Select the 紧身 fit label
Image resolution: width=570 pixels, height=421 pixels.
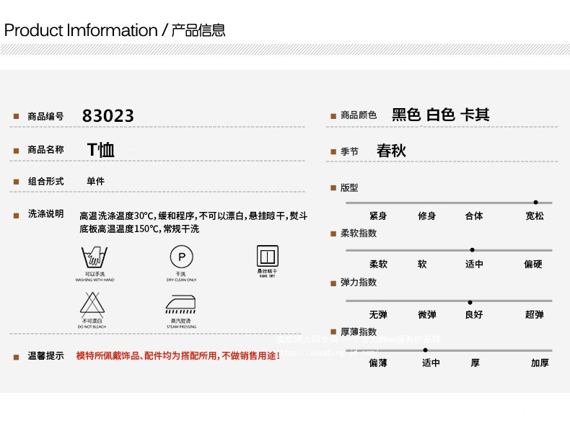(x=378, y=216)
